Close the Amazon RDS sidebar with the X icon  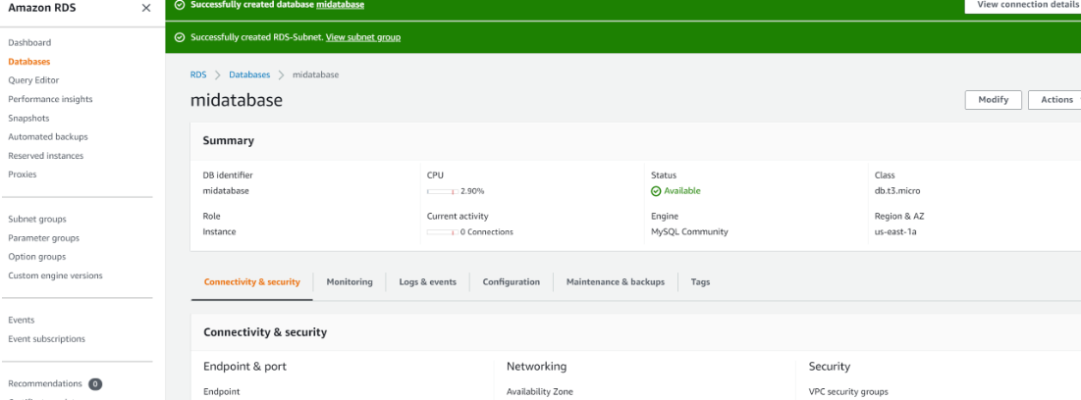(x=145, y=8)
